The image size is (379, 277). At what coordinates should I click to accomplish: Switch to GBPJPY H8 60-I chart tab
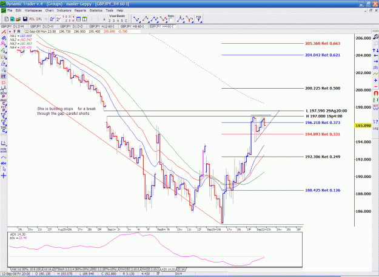(132, 26)
